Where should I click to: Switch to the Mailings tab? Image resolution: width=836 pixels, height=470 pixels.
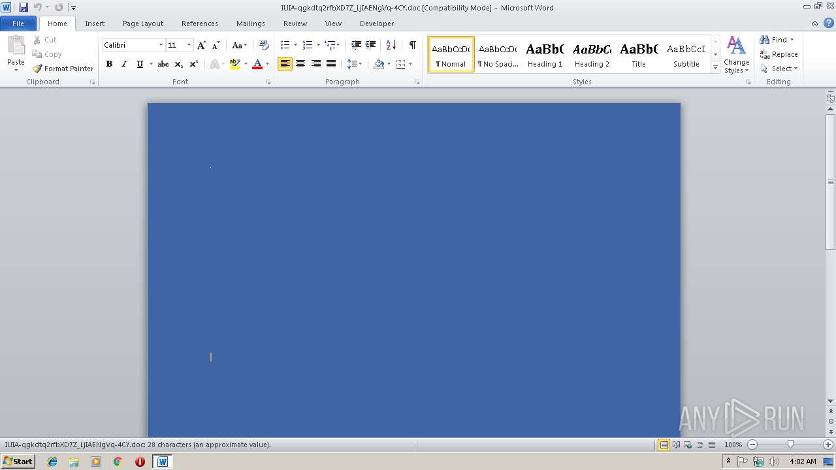pos(251,23)
